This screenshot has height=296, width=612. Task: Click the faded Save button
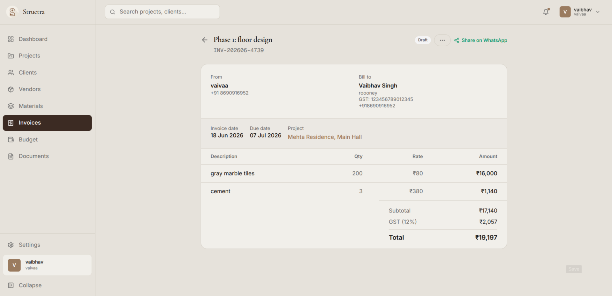pyautogui.click(x=574, y=269)
